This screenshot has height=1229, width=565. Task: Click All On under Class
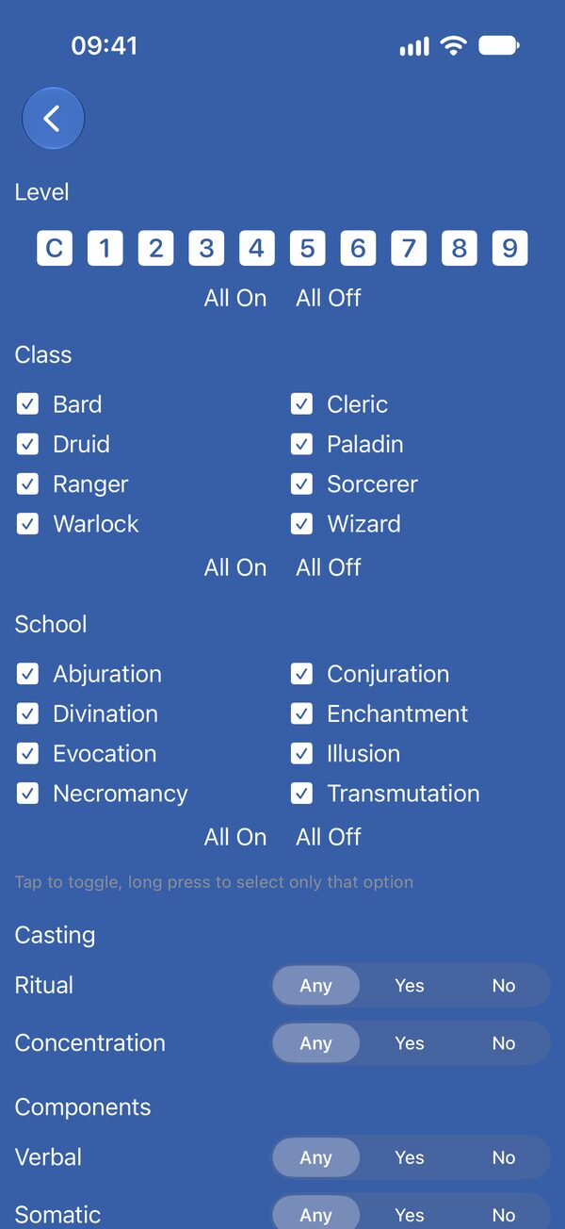coord(235,567)
